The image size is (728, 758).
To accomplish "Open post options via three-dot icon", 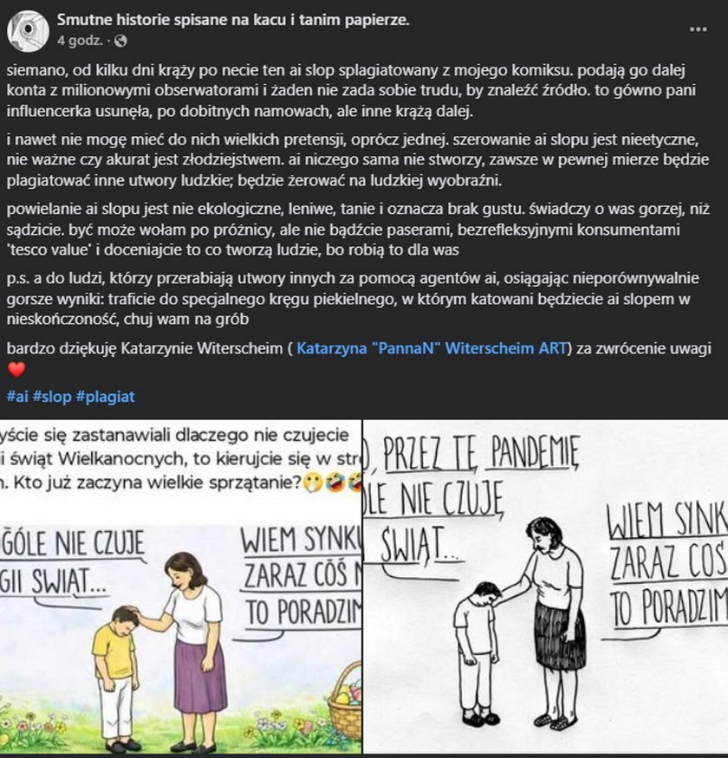I will (698, 29).
